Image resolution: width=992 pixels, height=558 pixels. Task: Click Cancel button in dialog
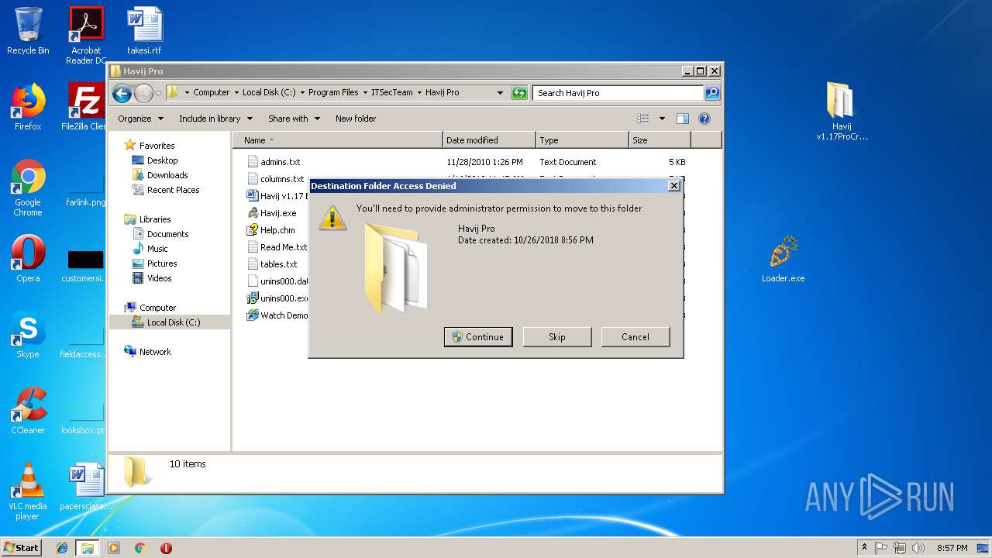635,337
